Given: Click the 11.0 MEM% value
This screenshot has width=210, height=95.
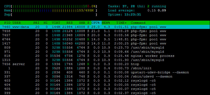Looking at the screenshot, I should (106, 43).
